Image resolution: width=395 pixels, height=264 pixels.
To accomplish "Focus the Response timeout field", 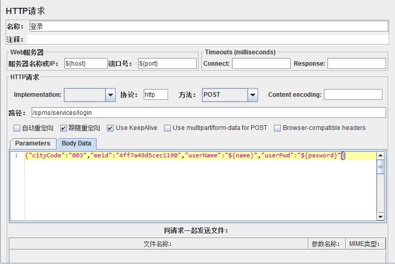I will pos(357,64).
